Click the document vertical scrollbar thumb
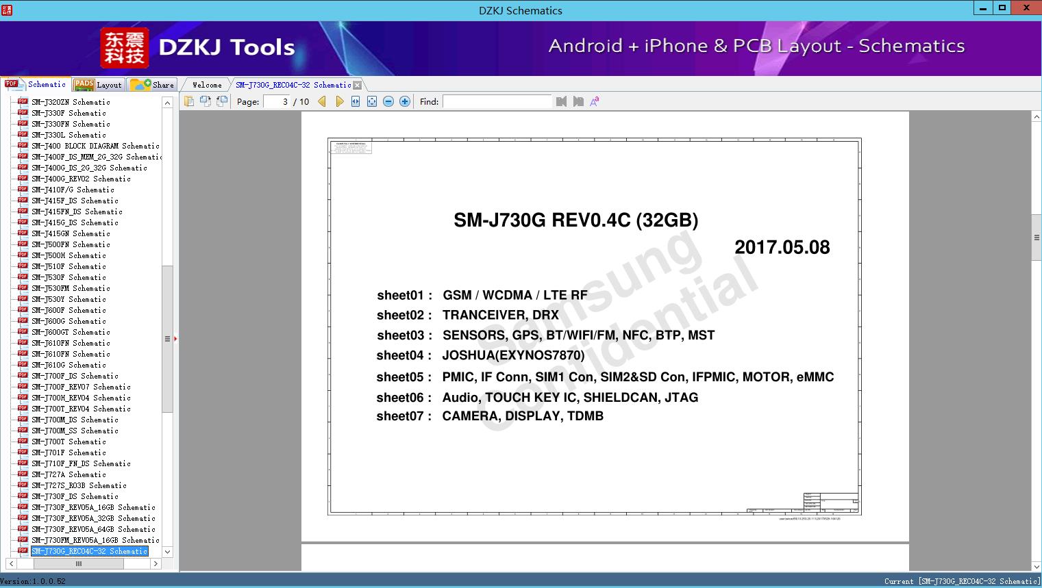The width and height of the screenshot is (1042, 588). (1037, 238)
